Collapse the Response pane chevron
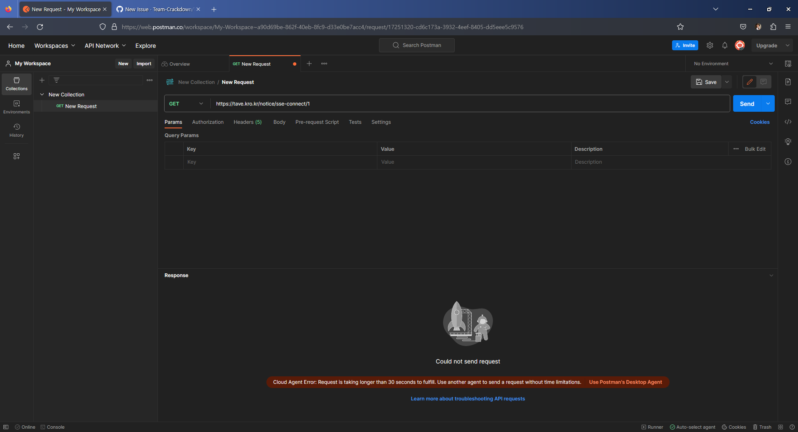The height and width of the screenshot is (432, 798). pyautogui.click(x=771, y=275)
